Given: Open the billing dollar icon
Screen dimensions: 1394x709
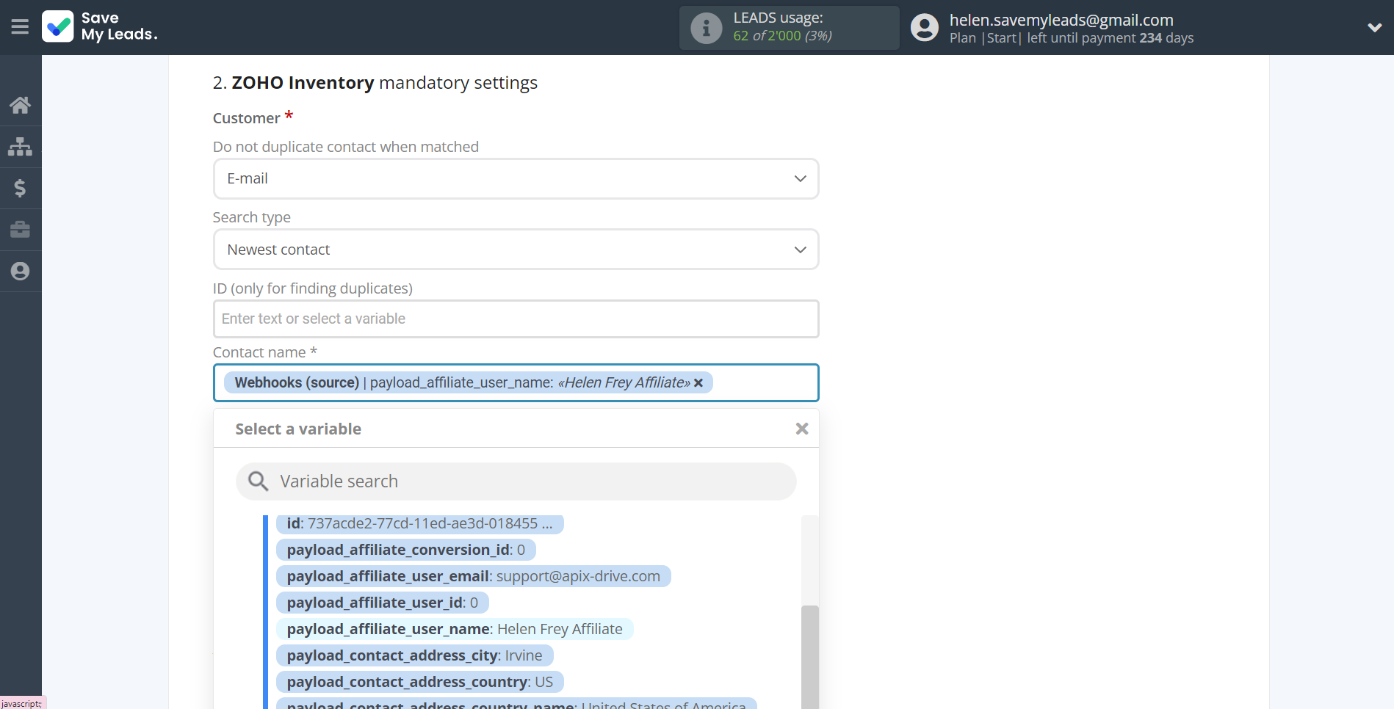Looking at the screenshot, I should [x=20, y=189].
